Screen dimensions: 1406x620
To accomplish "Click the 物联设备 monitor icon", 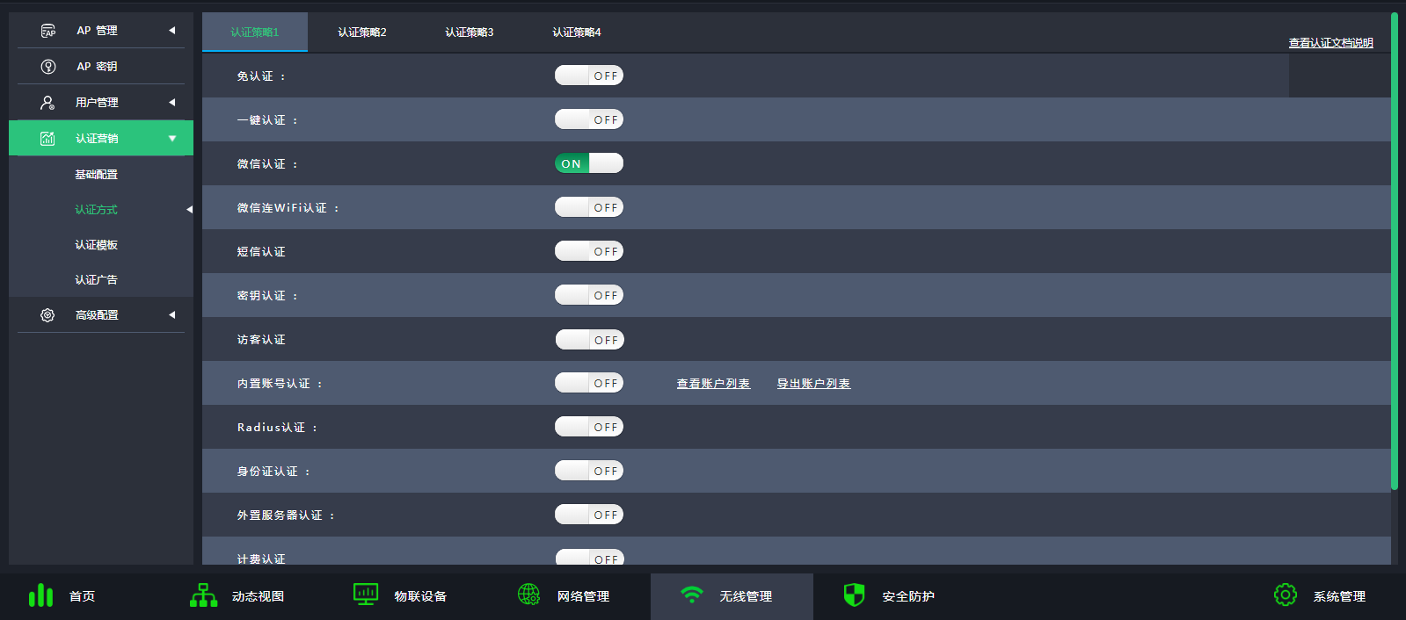I will pyautogui.click(x=365, y=595).
